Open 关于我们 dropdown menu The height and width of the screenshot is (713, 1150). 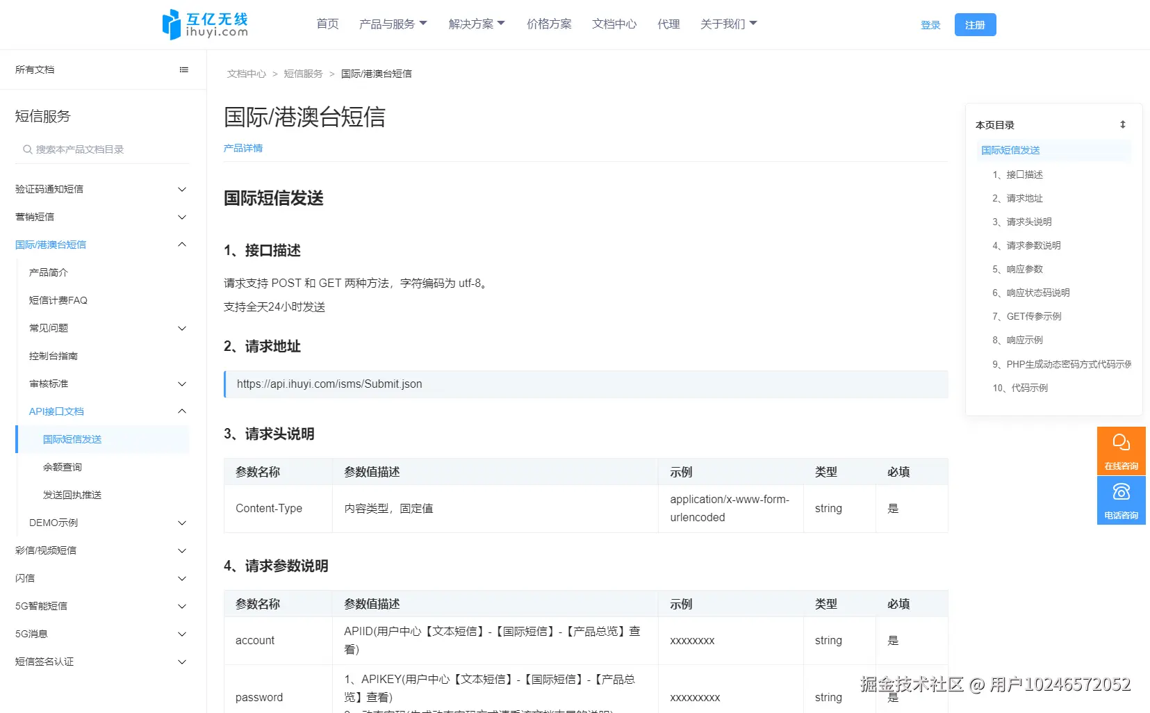pyautogui.click(x=729, y=24)
